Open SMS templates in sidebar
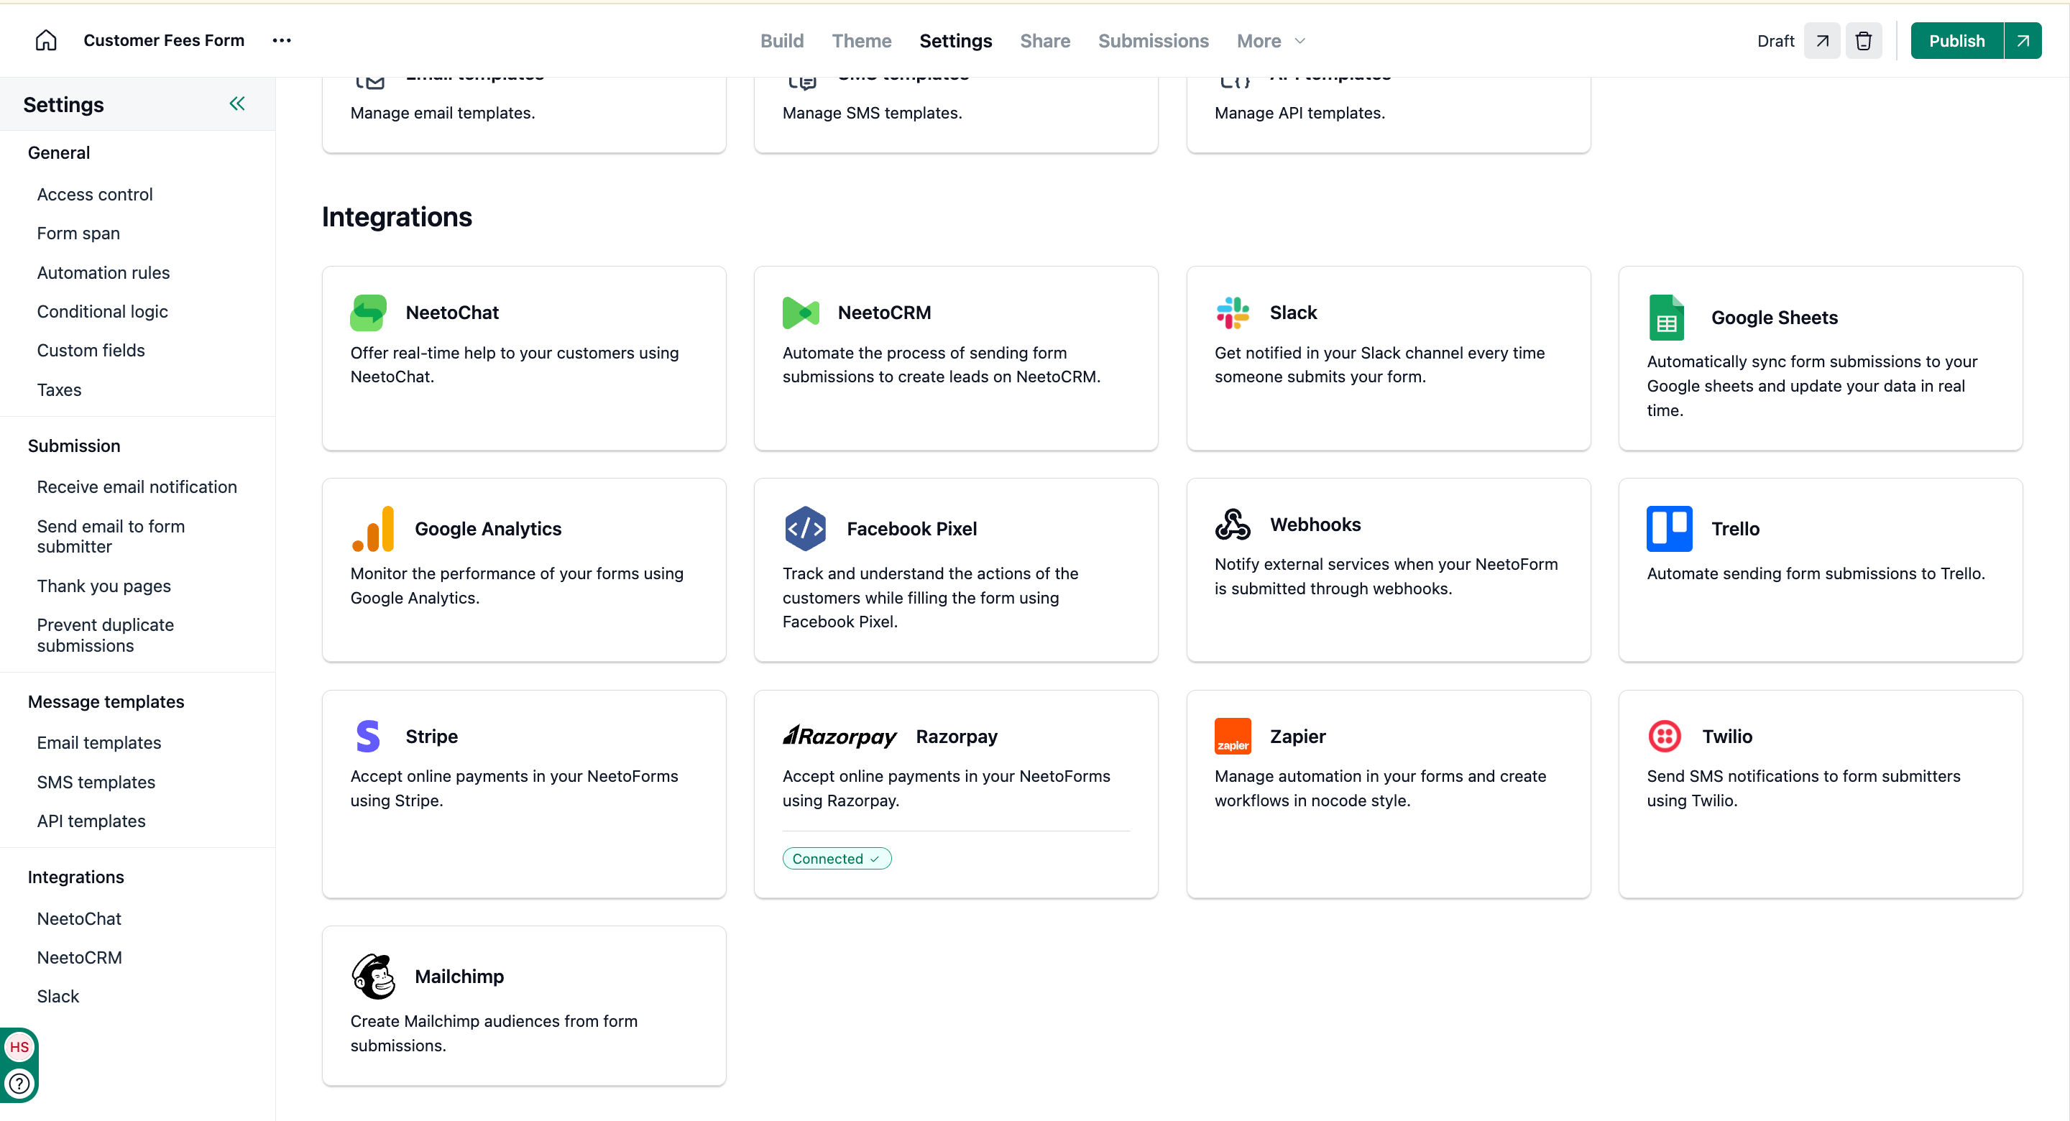Screen dimensions: 2070x1121 tap(96, 782)
